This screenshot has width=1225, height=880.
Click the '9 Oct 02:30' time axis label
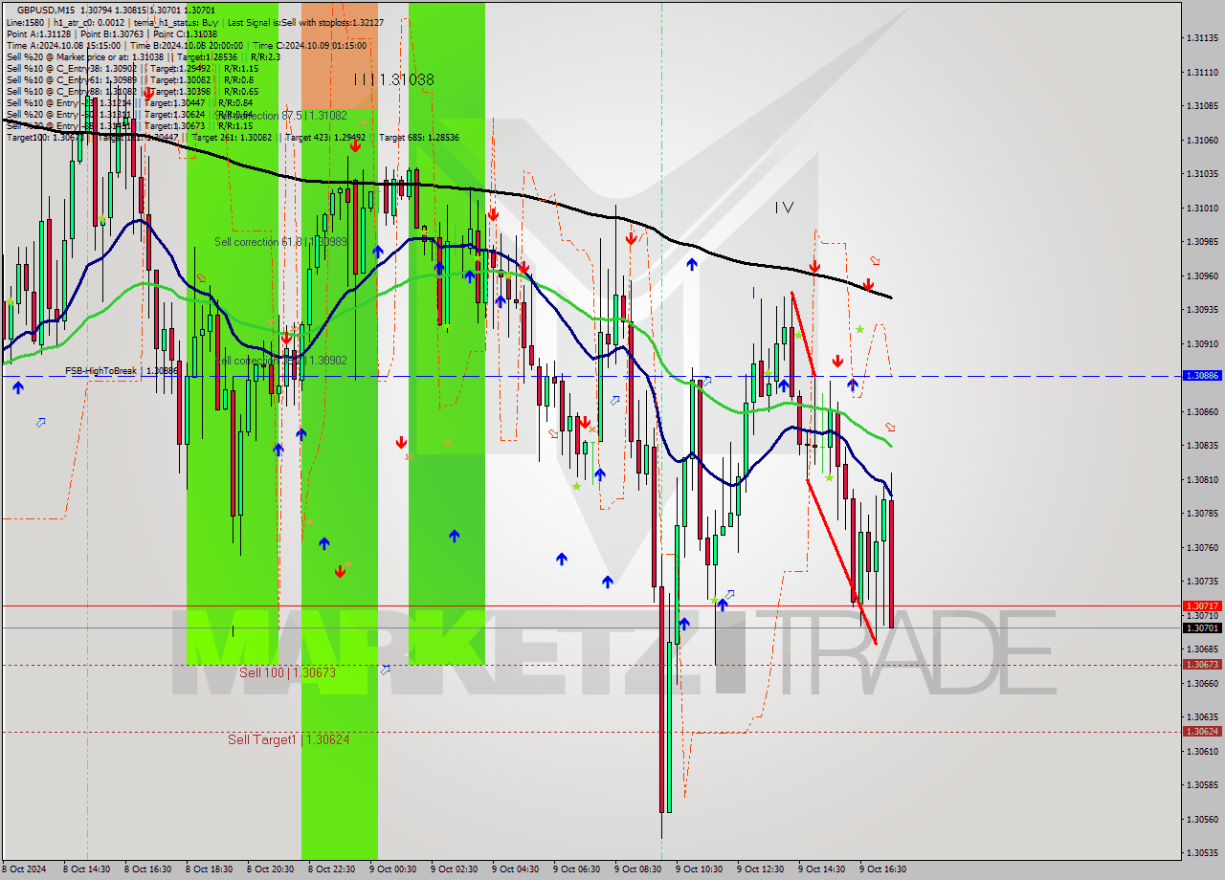tap(455, 869)
